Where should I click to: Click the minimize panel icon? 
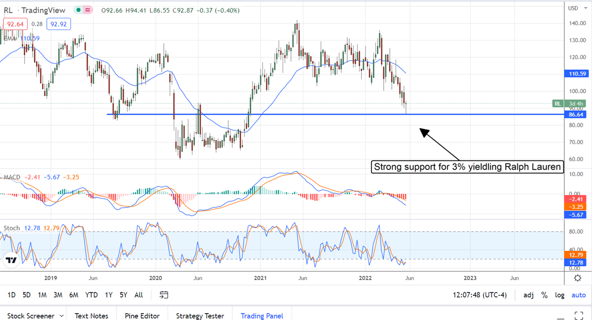pos(559,315)
